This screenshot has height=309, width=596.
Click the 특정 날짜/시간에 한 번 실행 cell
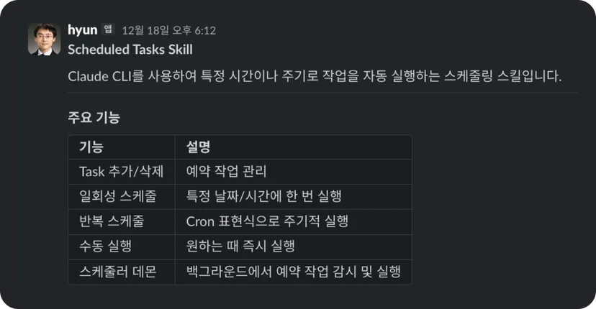[294, 197]
